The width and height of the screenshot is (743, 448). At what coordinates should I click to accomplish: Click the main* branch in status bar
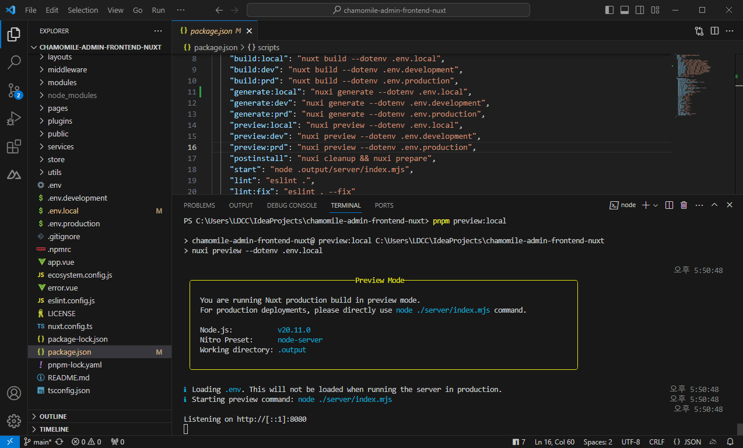pos(38,442)
